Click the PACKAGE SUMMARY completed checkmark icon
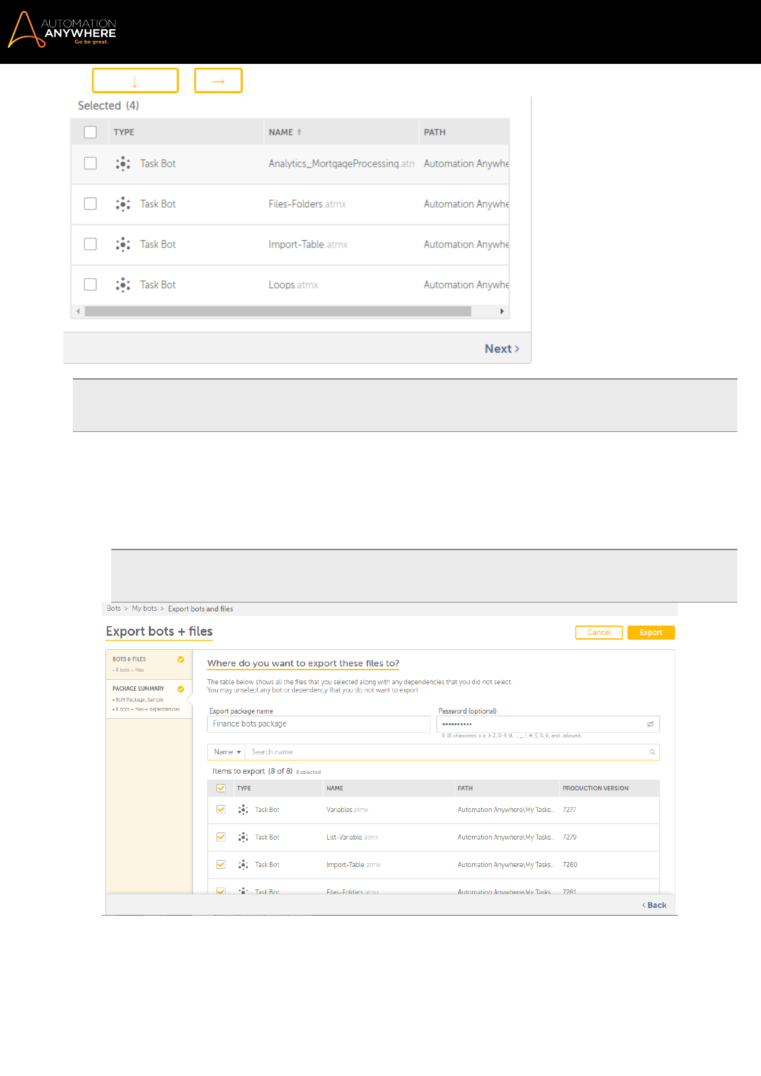Screen dimensions: 761x1076 pos(181,689)
